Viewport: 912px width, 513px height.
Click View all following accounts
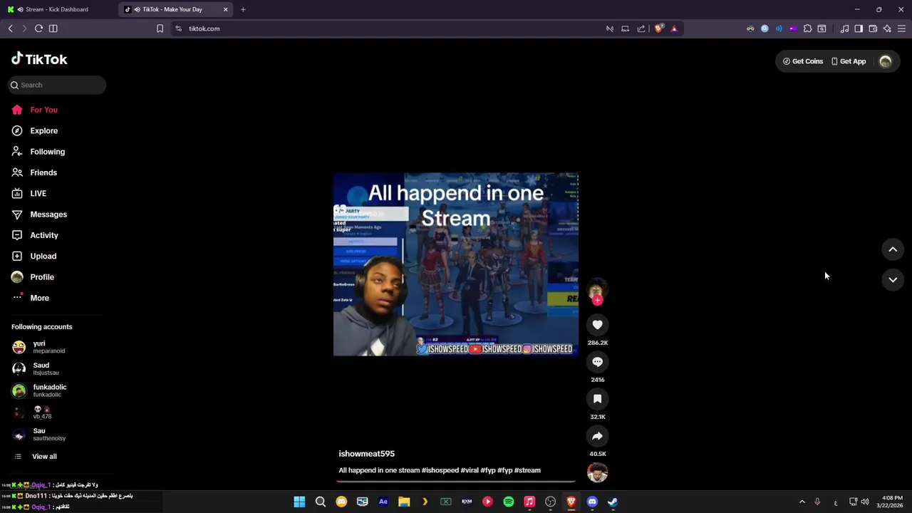coord(36,457)
